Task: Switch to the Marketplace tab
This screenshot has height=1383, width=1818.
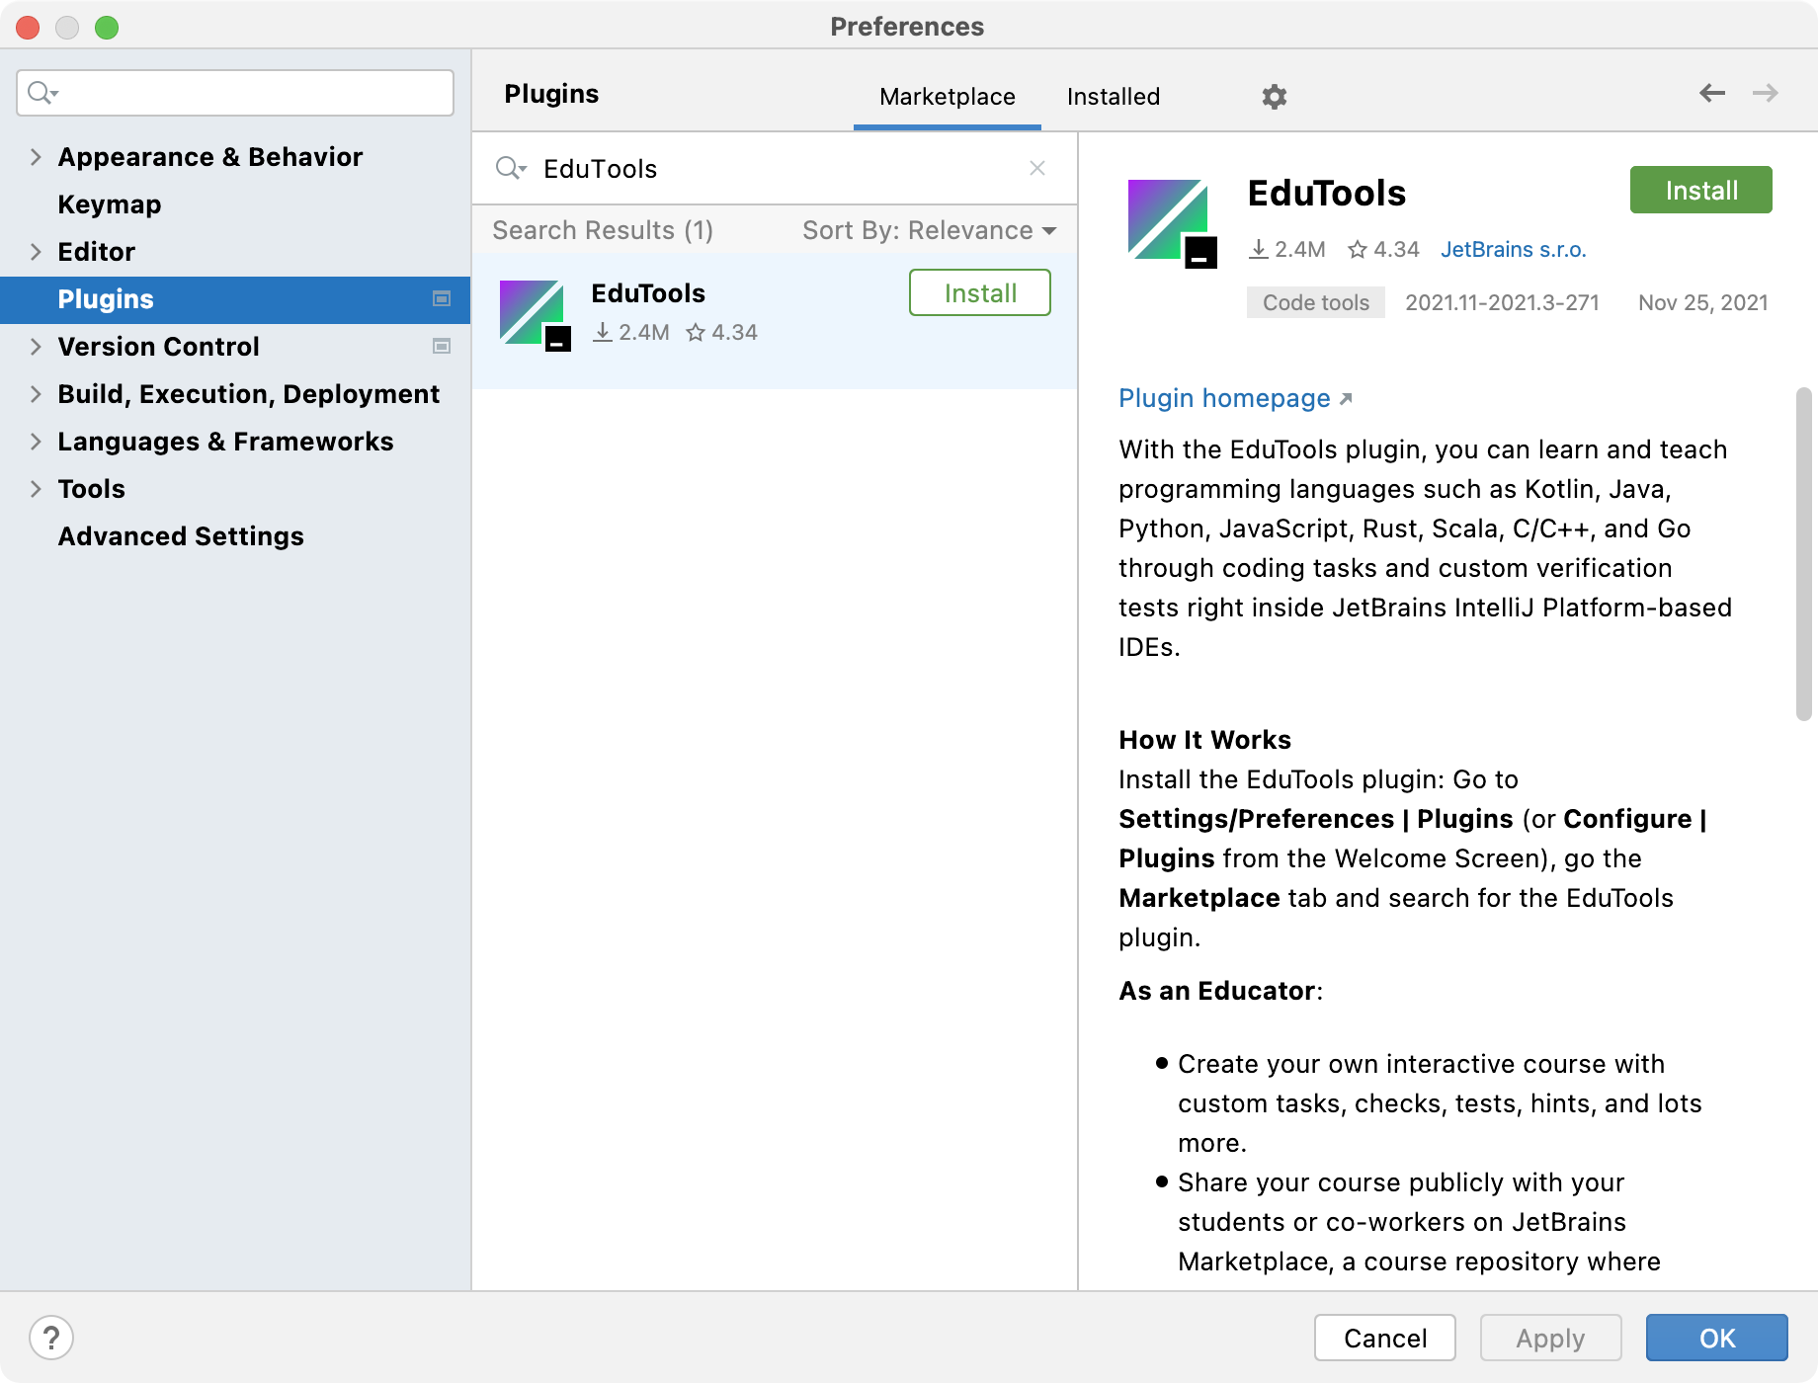Action: coord(947,97)
